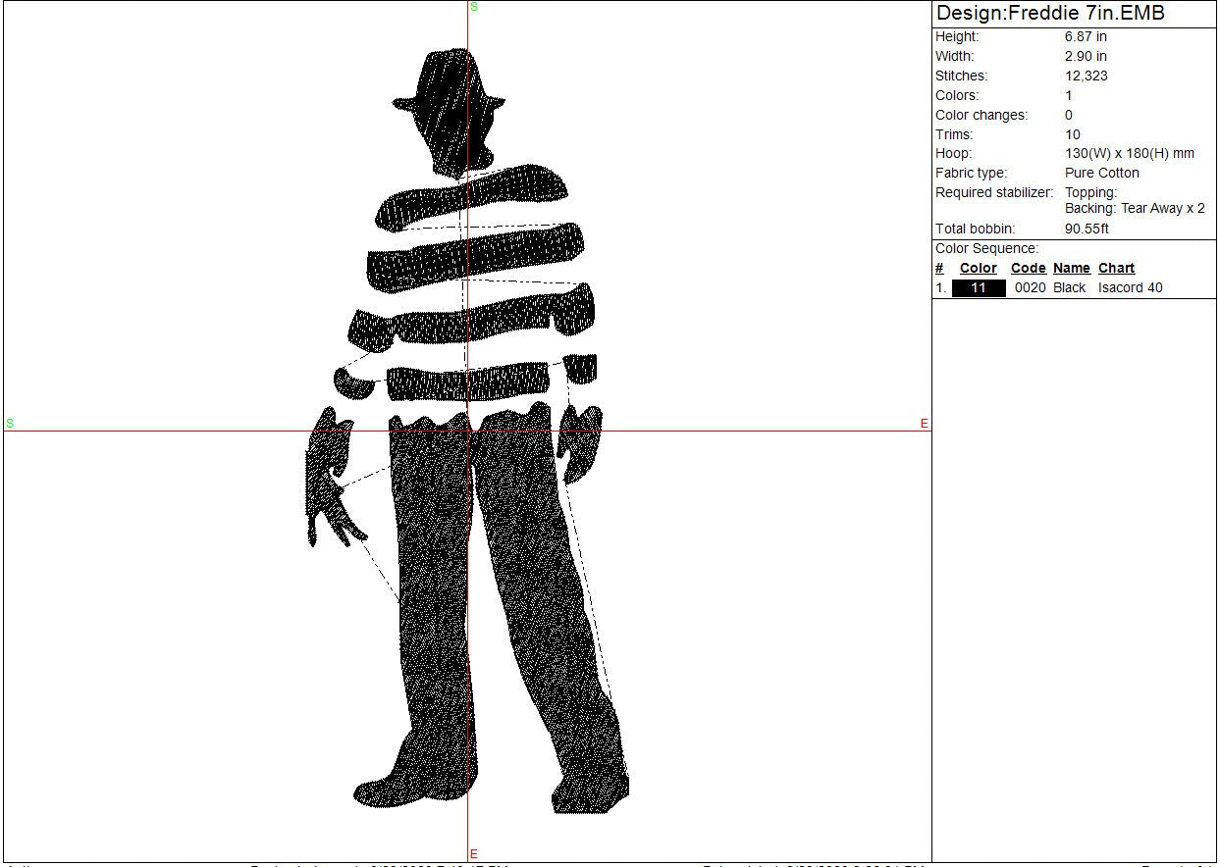Click the Chart column header
This screenshot has width=1220, height=867.
[1116, 268]
